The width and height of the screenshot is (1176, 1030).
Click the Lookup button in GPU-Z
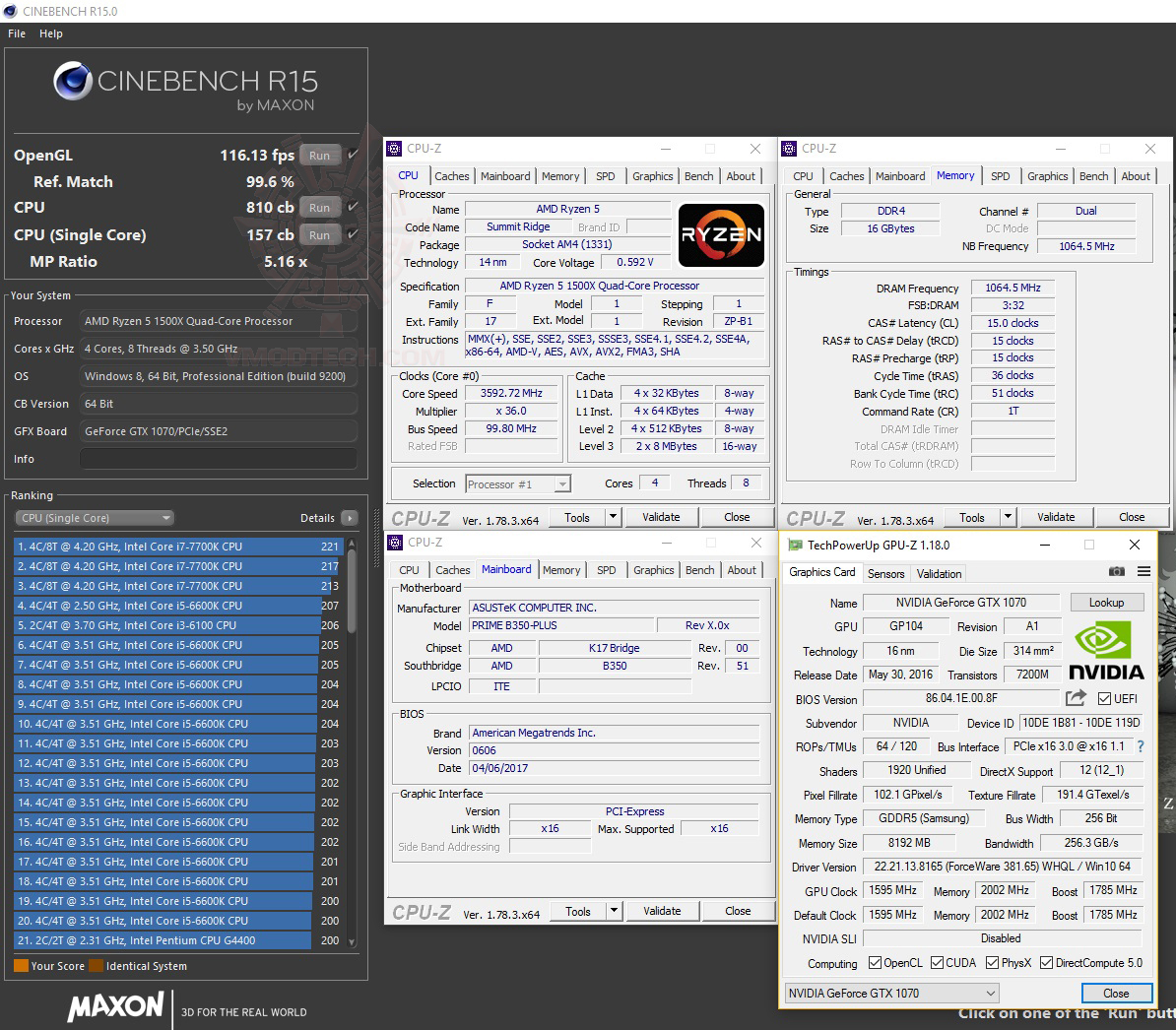point(1106,602)
